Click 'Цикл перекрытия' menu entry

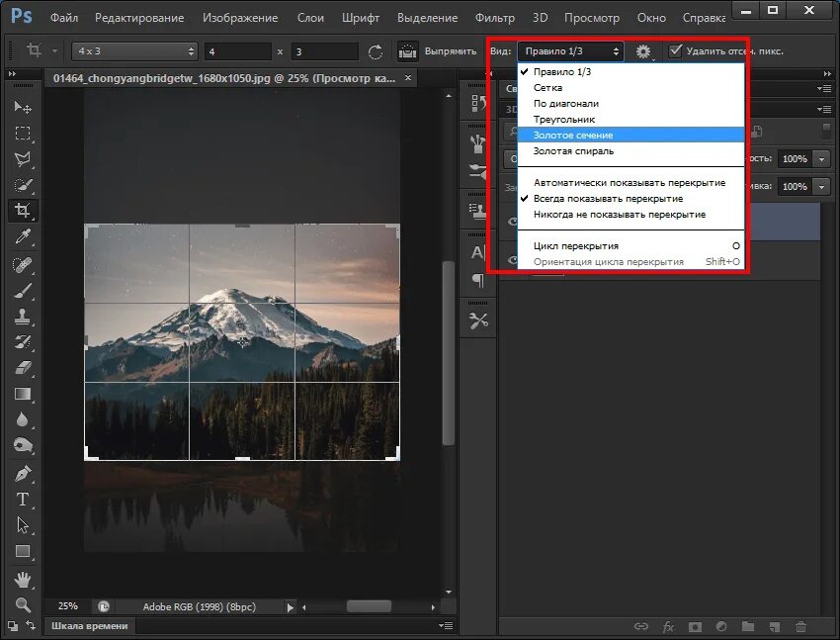[631, 246]
